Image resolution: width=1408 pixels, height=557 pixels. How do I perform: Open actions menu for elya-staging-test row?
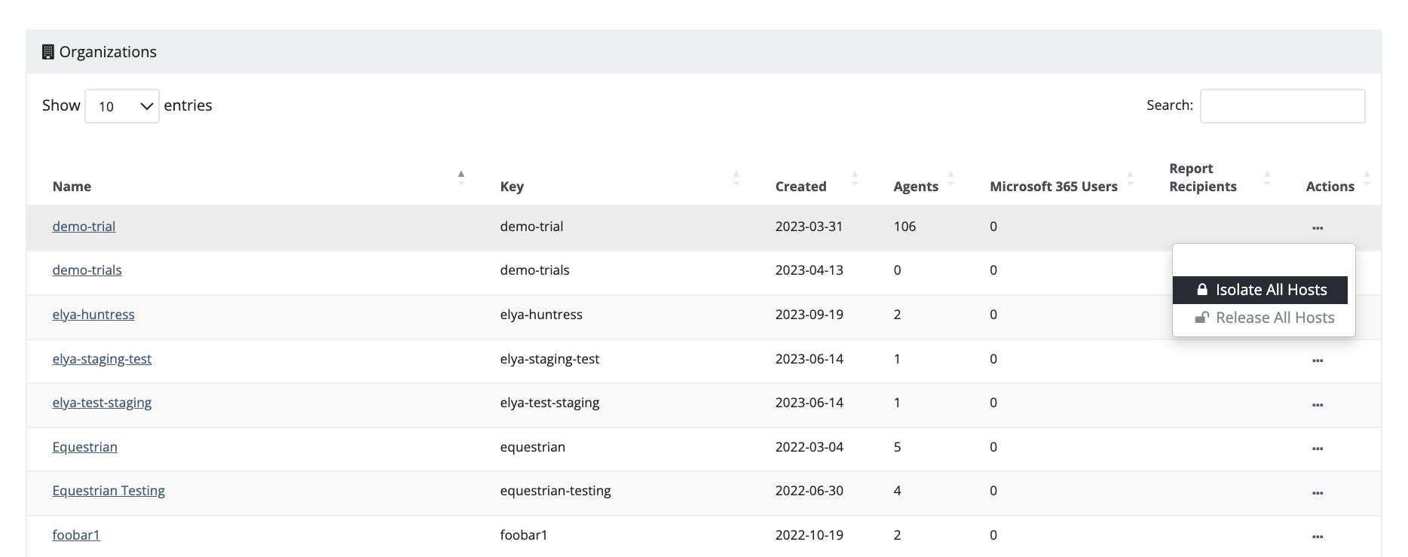point(1317,360)
